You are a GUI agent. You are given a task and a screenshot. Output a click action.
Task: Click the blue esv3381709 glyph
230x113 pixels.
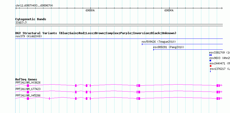click(x=211, y=55)
